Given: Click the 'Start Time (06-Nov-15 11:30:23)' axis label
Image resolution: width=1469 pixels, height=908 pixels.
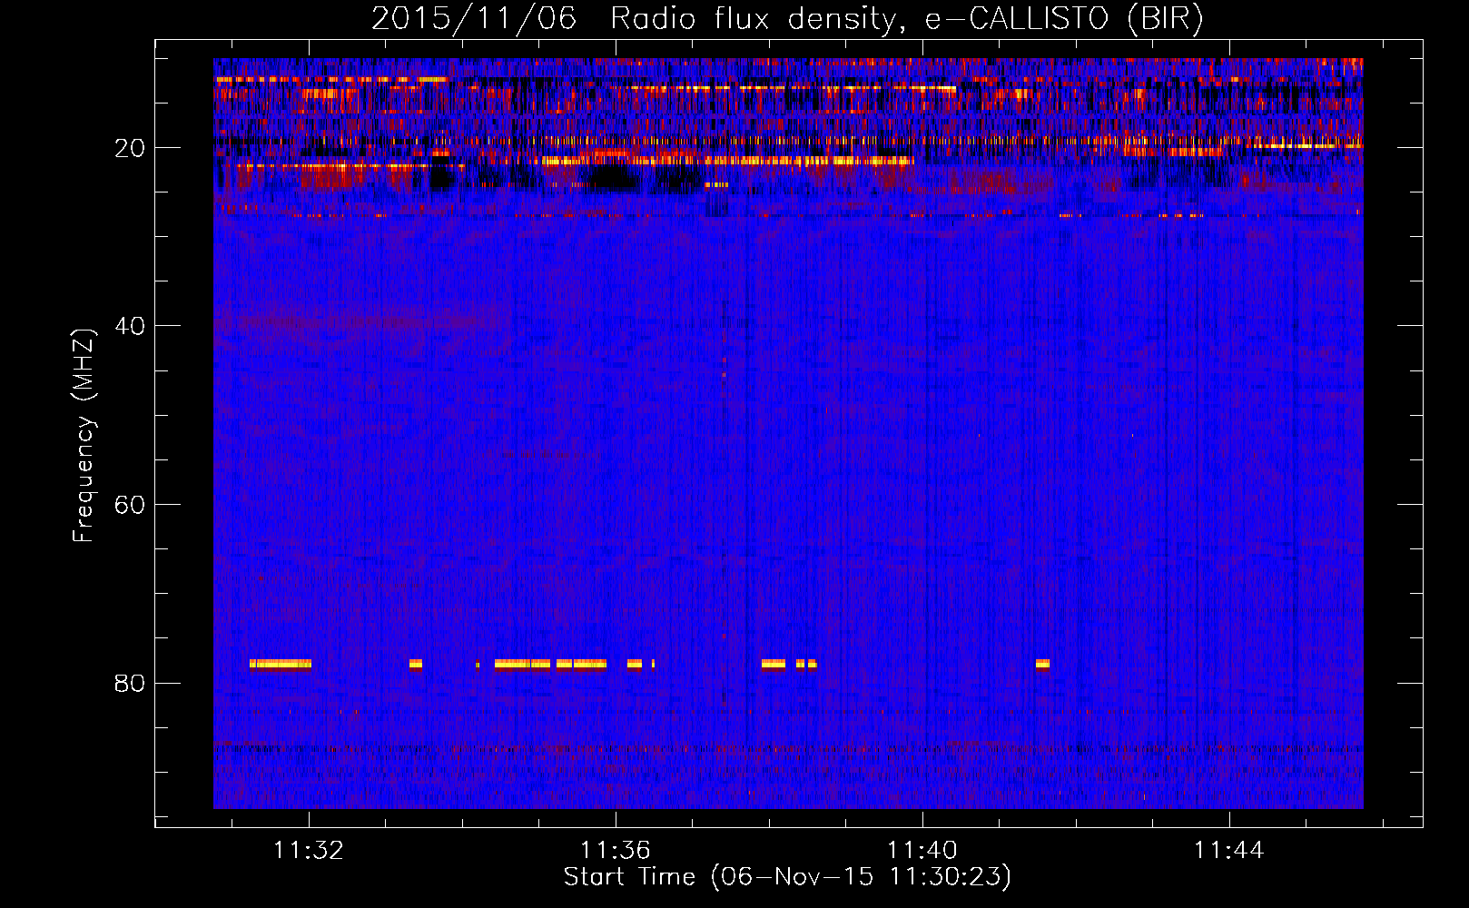Looking at the screenshot, I should [787, 877].
